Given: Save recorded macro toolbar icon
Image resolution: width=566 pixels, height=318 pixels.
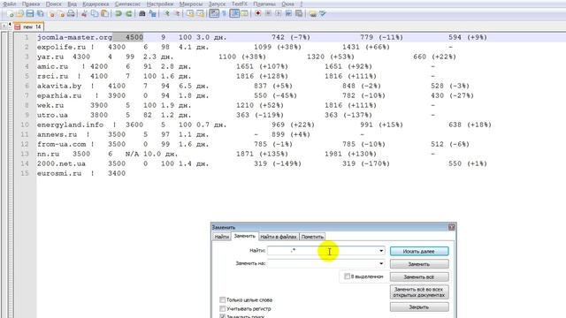Looking at the screenshot, I should click(299, 13).
